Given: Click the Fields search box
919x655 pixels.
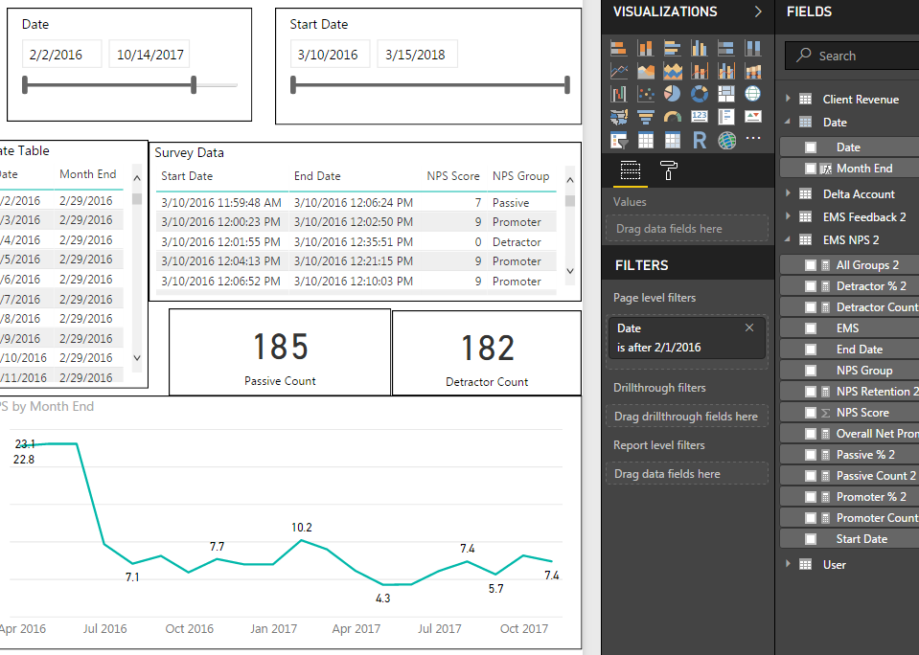Looking at the screenshot, I should click(852, 56).
